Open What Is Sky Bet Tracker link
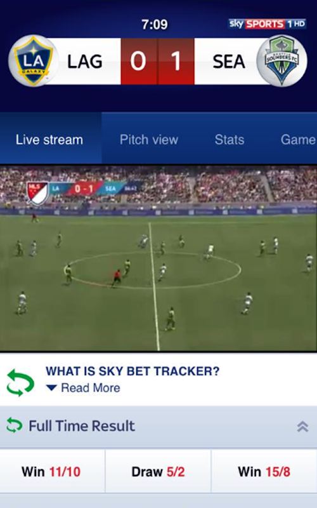This screenshot has height=508, width=317. [133, 371]
